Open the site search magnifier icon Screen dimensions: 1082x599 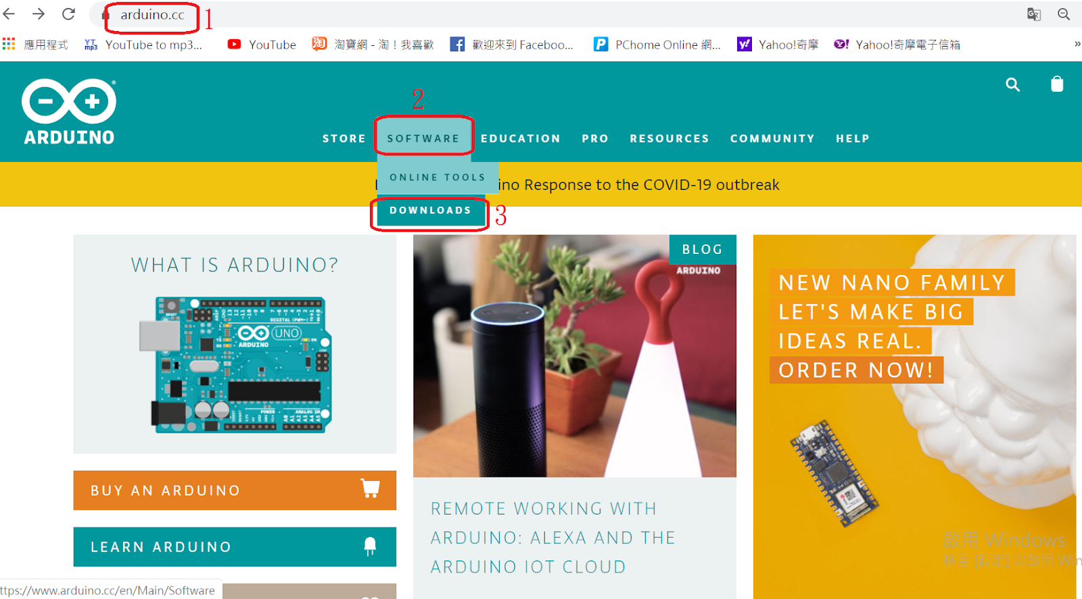click(1012, 84)
